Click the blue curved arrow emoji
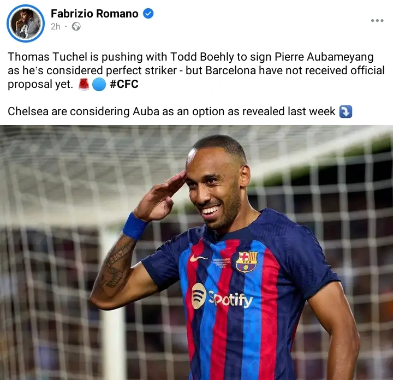The image size is (393, 380). pyautogui.click(x=346, y=111)
